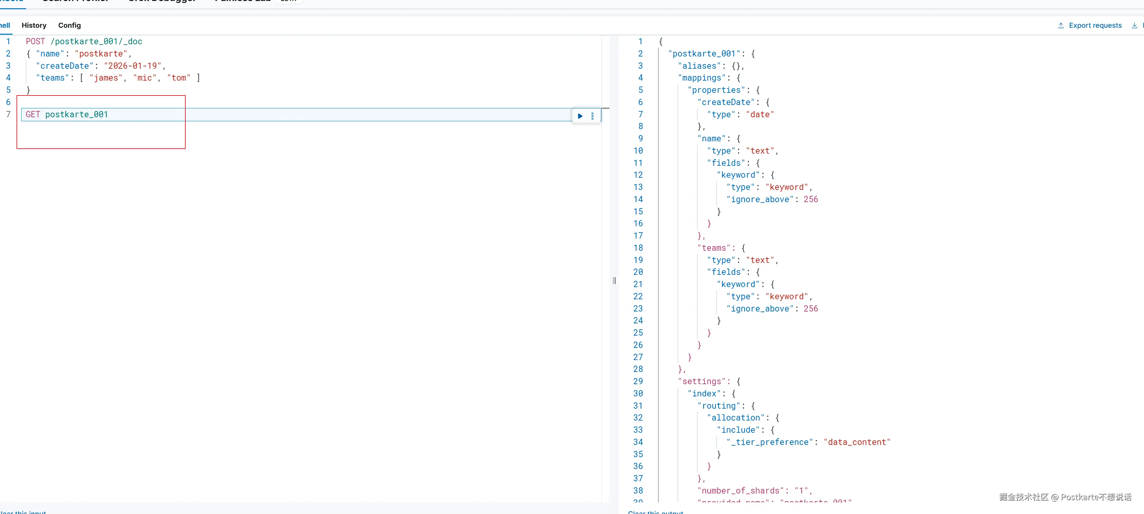The width and height of the screenshot is (1144, 514).
Task: Open the request options three-dot menu
Action: [592, 116]
